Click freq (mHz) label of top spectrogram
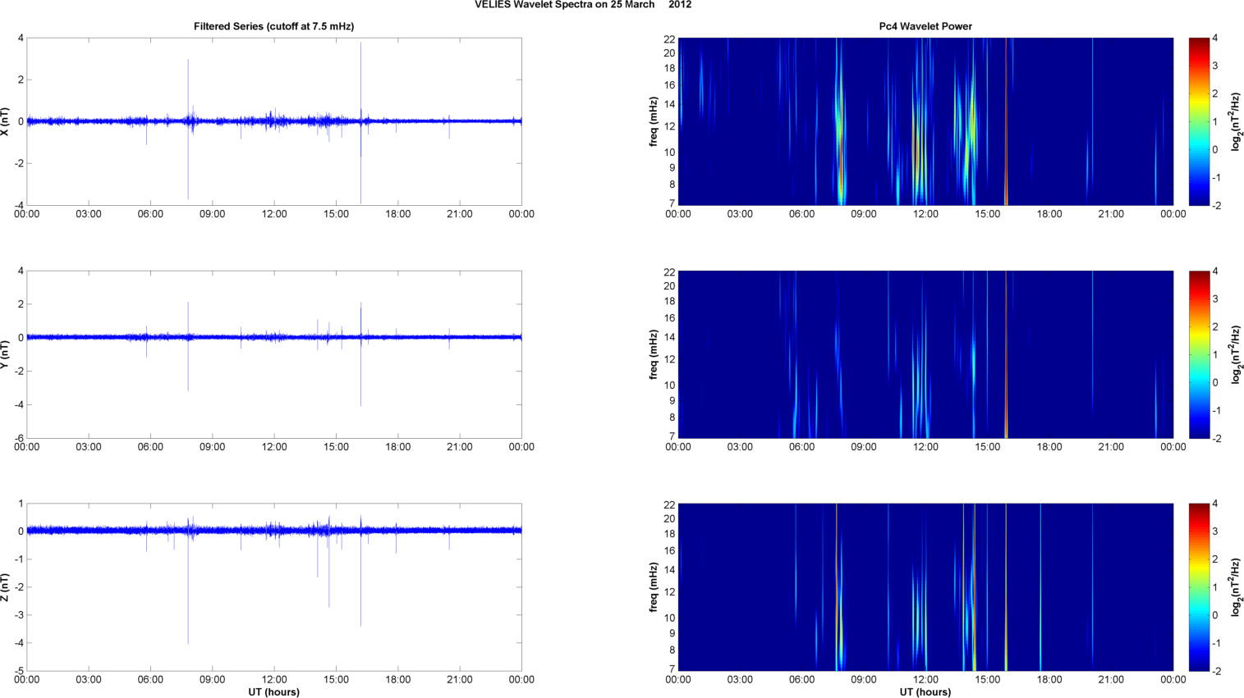 coord(654,121)
